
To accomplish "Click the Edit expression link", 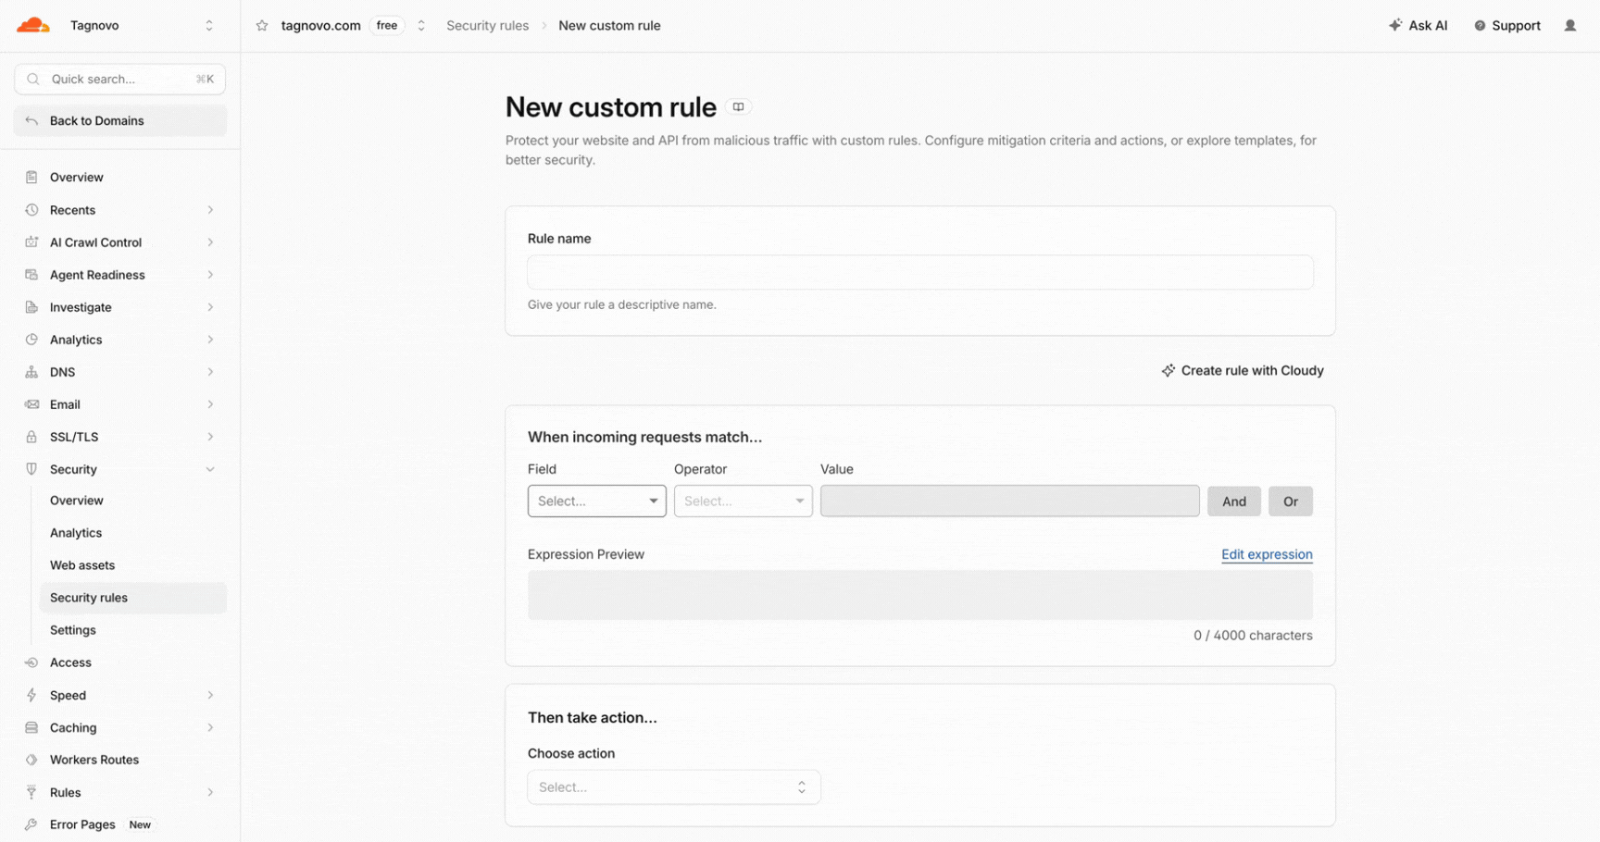I will (1267, 554).
